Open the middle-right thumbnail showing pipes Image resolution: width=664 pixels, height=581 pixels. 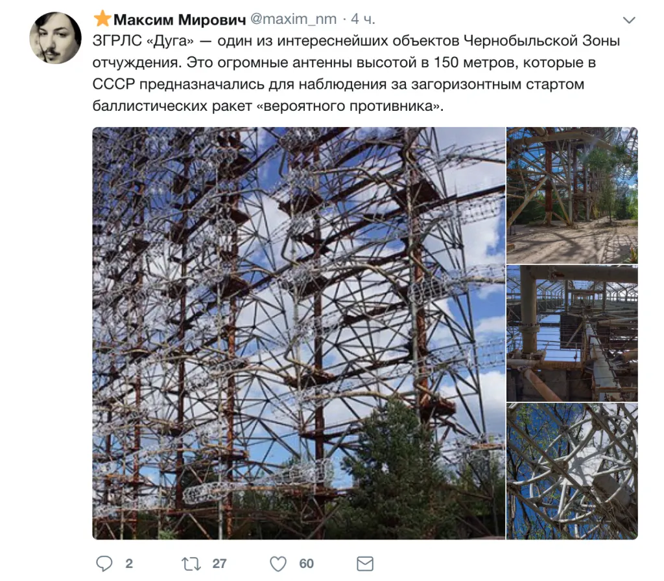(x=572, y=333)
